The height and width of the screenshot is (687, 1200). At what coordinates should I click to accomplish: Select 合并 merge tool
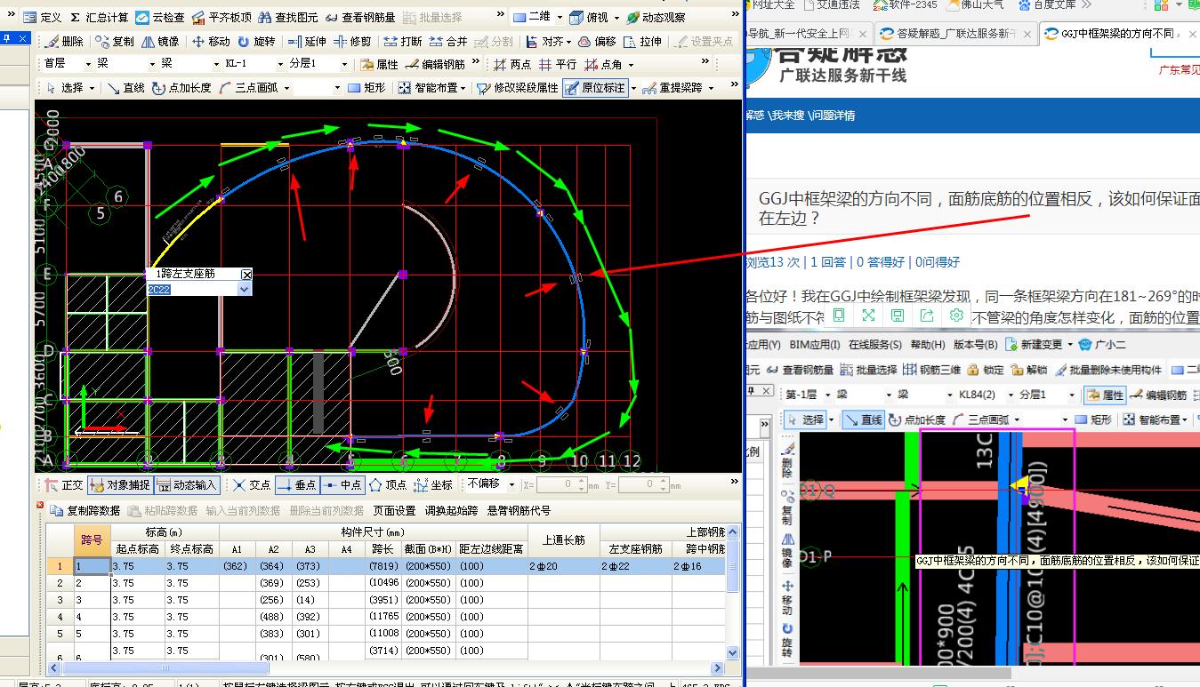point(448,42)
